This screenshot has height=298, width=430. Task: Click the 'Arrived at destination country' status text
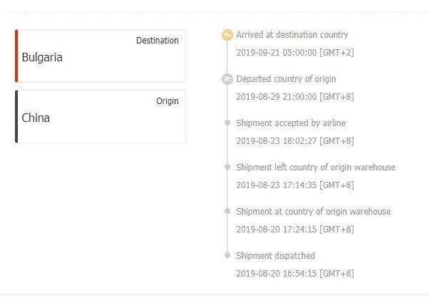click(x=292, y=35)
